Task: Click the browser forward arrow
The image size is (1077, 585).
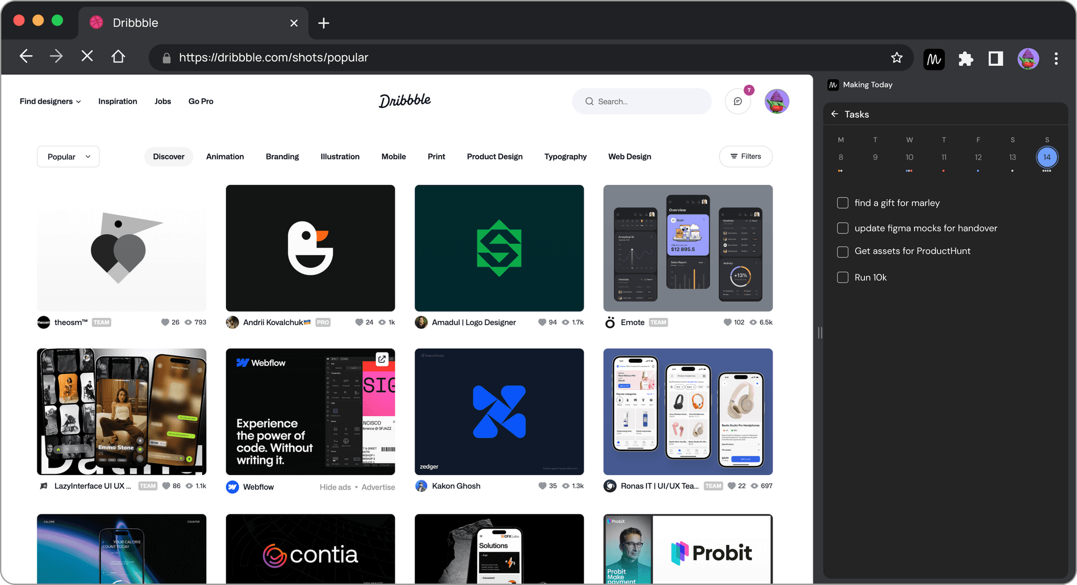Action: point(56,56)
